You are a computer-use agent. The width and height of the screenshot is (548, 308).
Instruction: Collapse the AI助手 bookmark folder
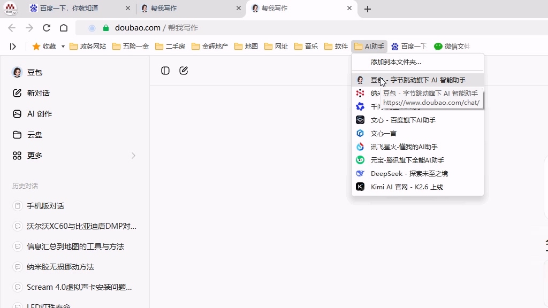(x=369, y=47)
